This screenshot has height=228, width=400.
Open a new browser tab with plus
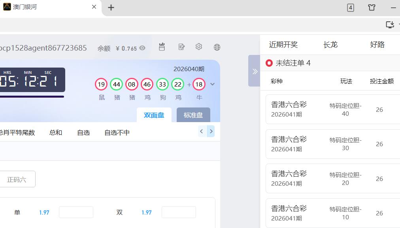point(111,8)
